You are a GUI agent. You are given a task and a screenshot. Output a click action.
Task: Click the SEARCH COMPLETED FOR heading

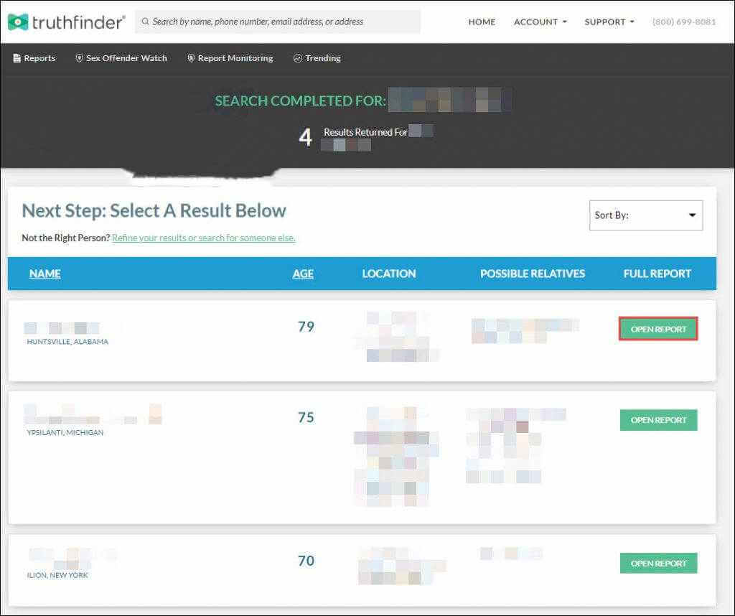[301, 101]
